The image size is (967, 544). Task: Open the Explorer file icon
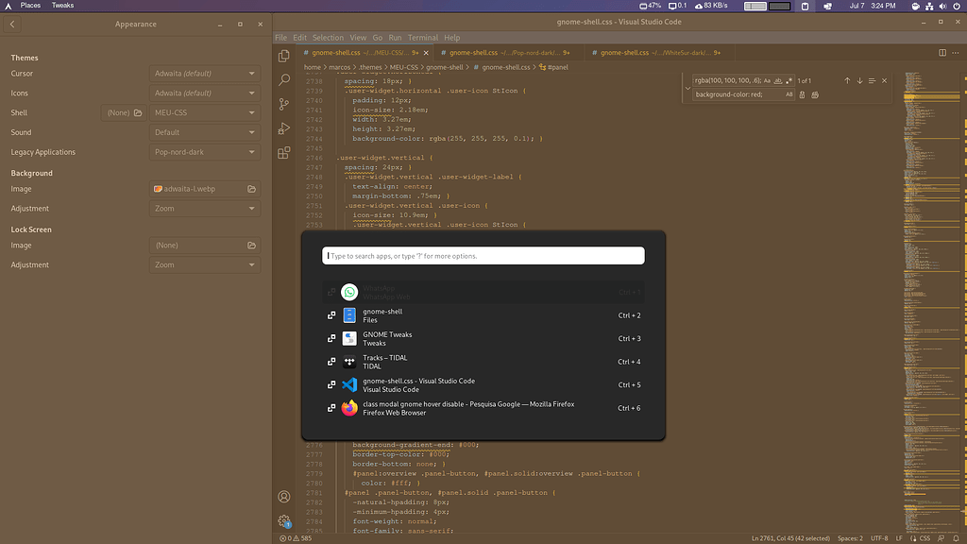[283, 56]
